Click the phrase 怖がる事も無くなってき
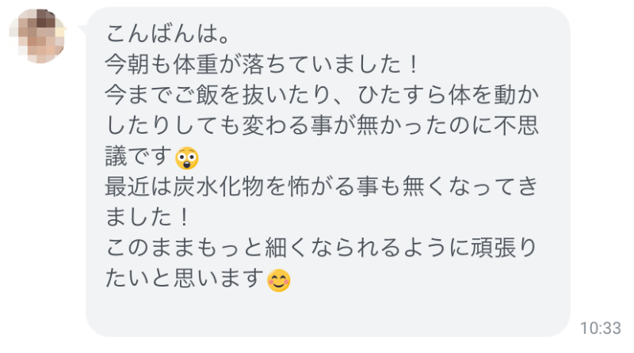The height and width of the screenshot is (353, 634). point(413,187)
